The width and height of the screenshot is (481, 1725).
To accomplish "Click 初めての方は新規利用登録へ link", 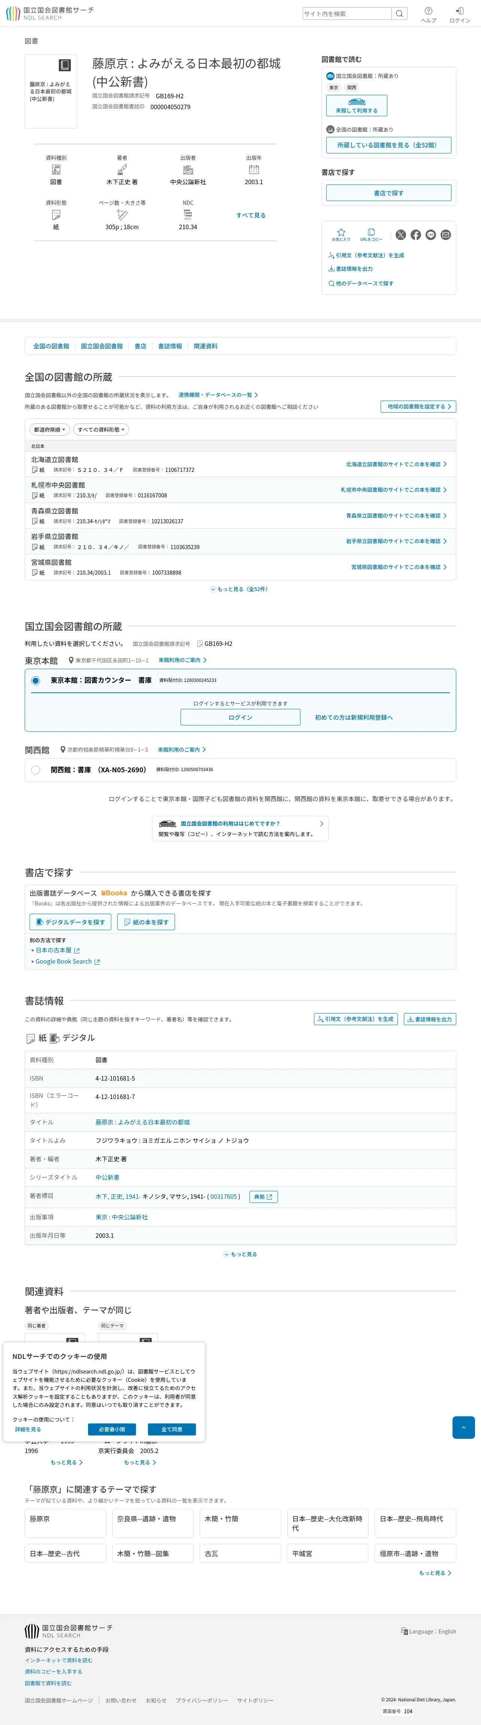I will coord(354,717).
